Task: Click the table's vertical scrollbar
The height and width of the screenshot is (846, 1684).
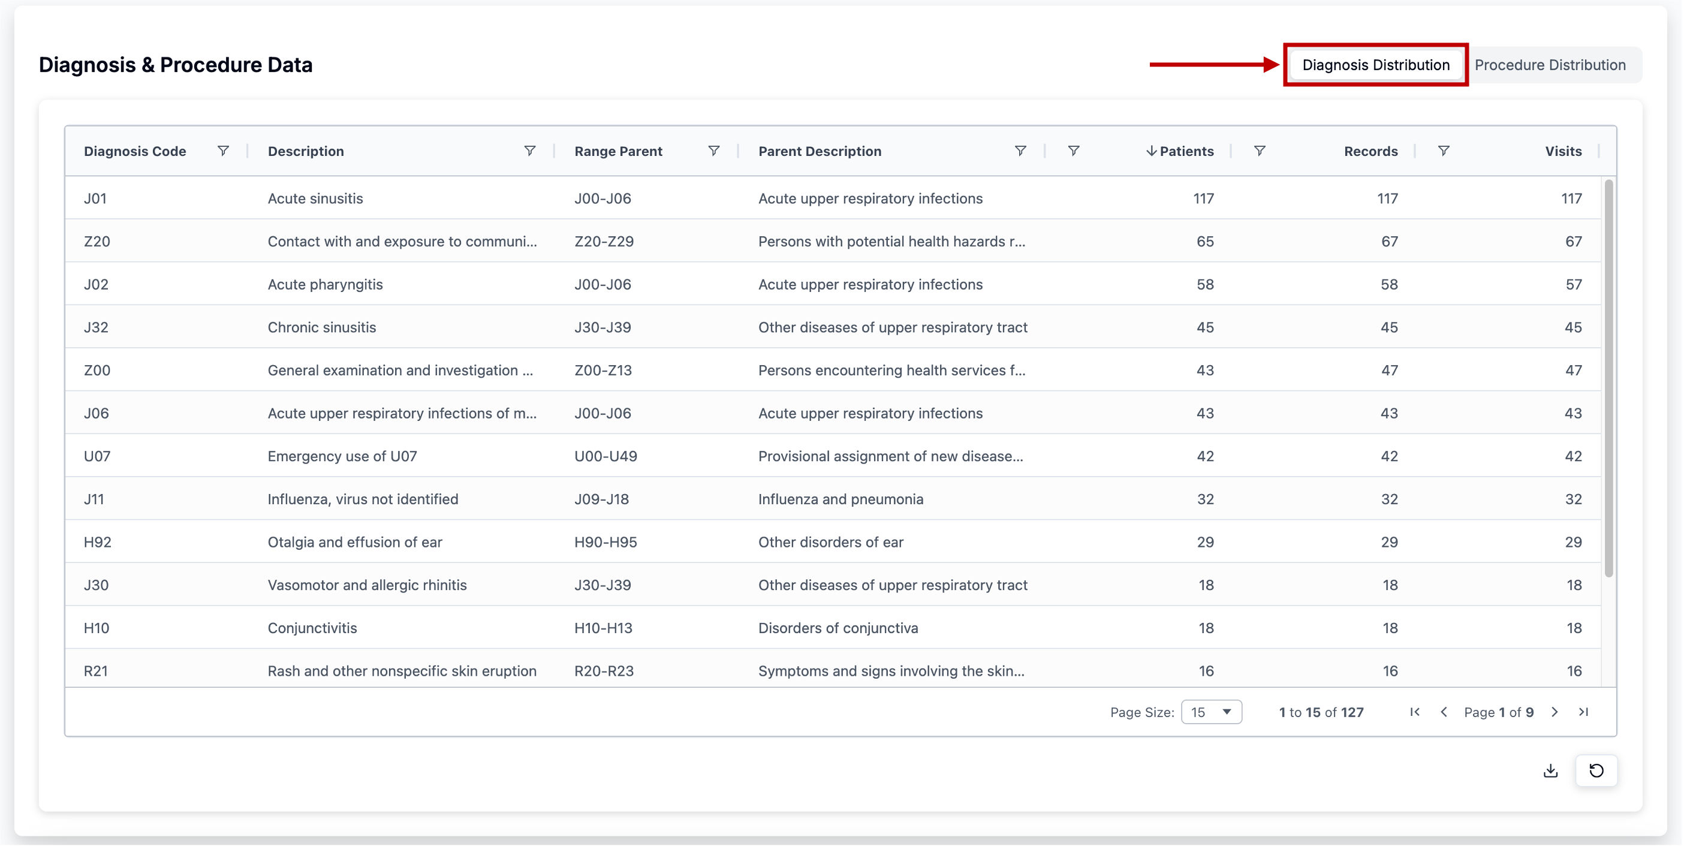Action: coord(1608,379)
